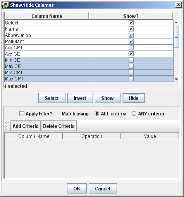
Task: Click the application icon in title bar
Action: pos(5,5)
